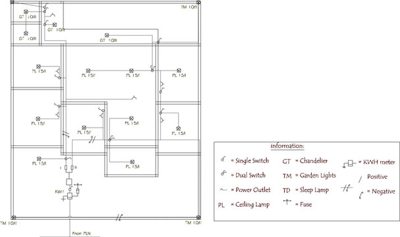Select the right fuse labeled II
This screenshot has height=237, width=400.
72,168
